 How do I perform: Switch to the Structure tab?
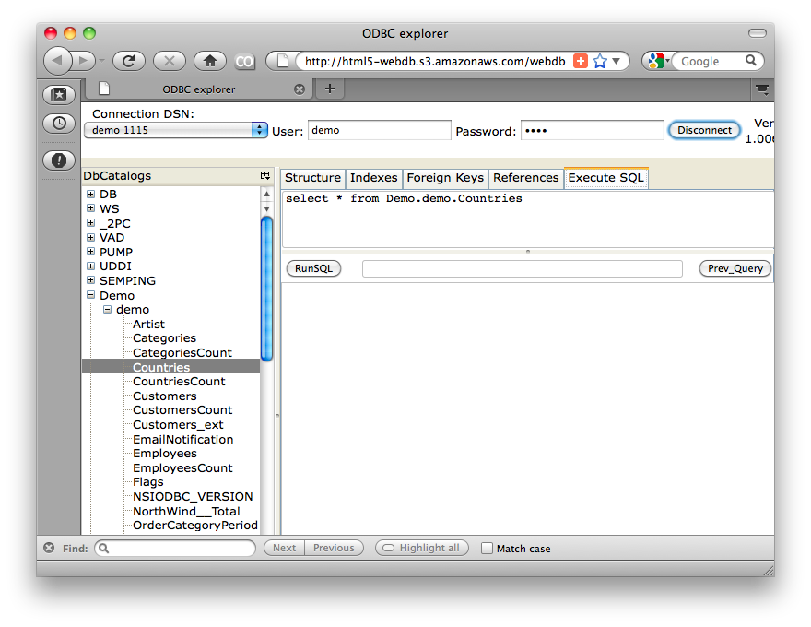(312, 178)
